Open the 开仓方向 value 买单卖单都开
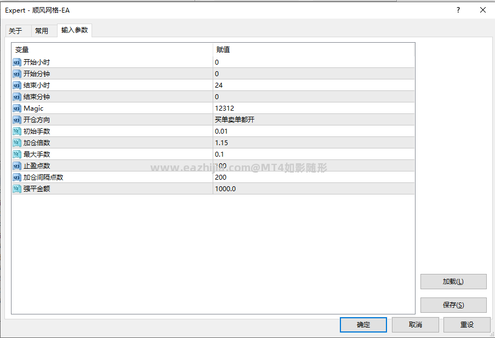The height and width of the screenshot is (338, 495). (235, 120)
